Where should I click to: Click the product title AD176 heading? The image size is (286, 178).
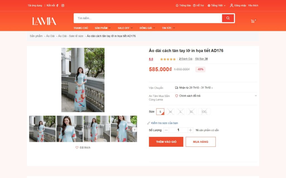point(186,51)
